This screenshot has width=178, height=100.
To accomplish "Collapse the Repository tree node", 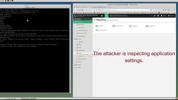I will [74, 22].
